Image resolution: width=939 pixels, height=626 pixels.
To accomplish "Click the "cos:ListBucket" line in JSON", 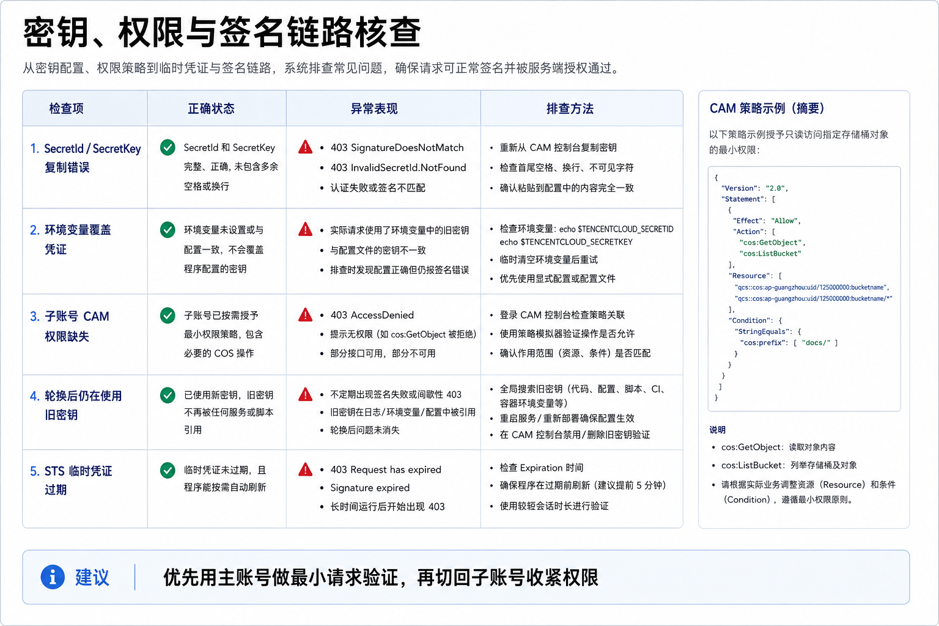I will click(770, 254).
